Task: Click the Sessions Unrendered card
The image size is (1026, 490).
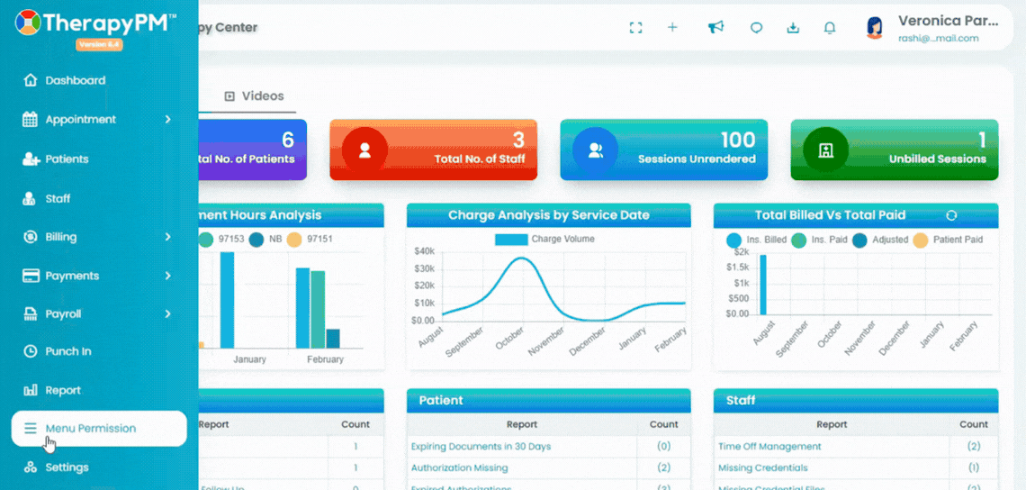Action: point(663,150)
